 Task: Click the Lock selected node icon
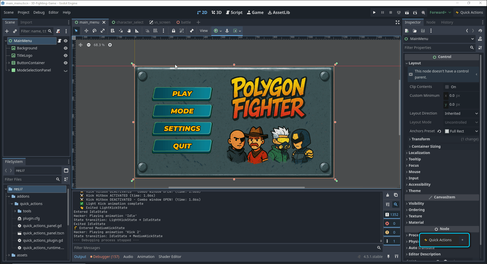tap(173, 31)
